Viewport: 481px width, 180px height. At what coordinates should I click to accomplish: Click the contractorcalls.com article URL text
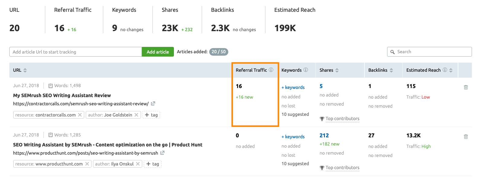point(81,104)
